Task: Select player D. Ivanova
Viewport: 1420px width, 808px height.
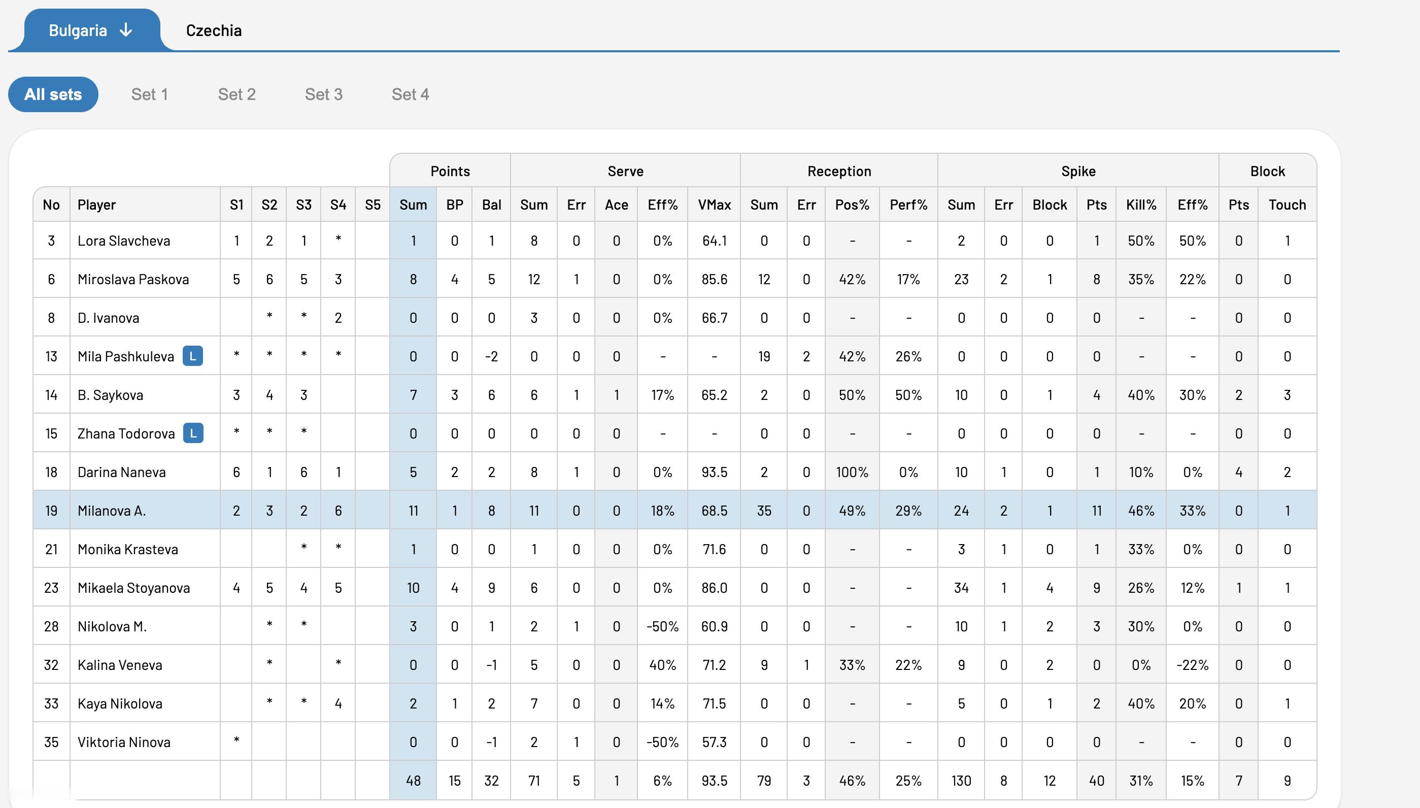Action: pos(108,318)
